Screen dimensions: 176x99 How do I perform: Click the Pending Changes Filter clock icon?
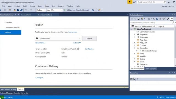pyautogui.click(x=149, y=19)
